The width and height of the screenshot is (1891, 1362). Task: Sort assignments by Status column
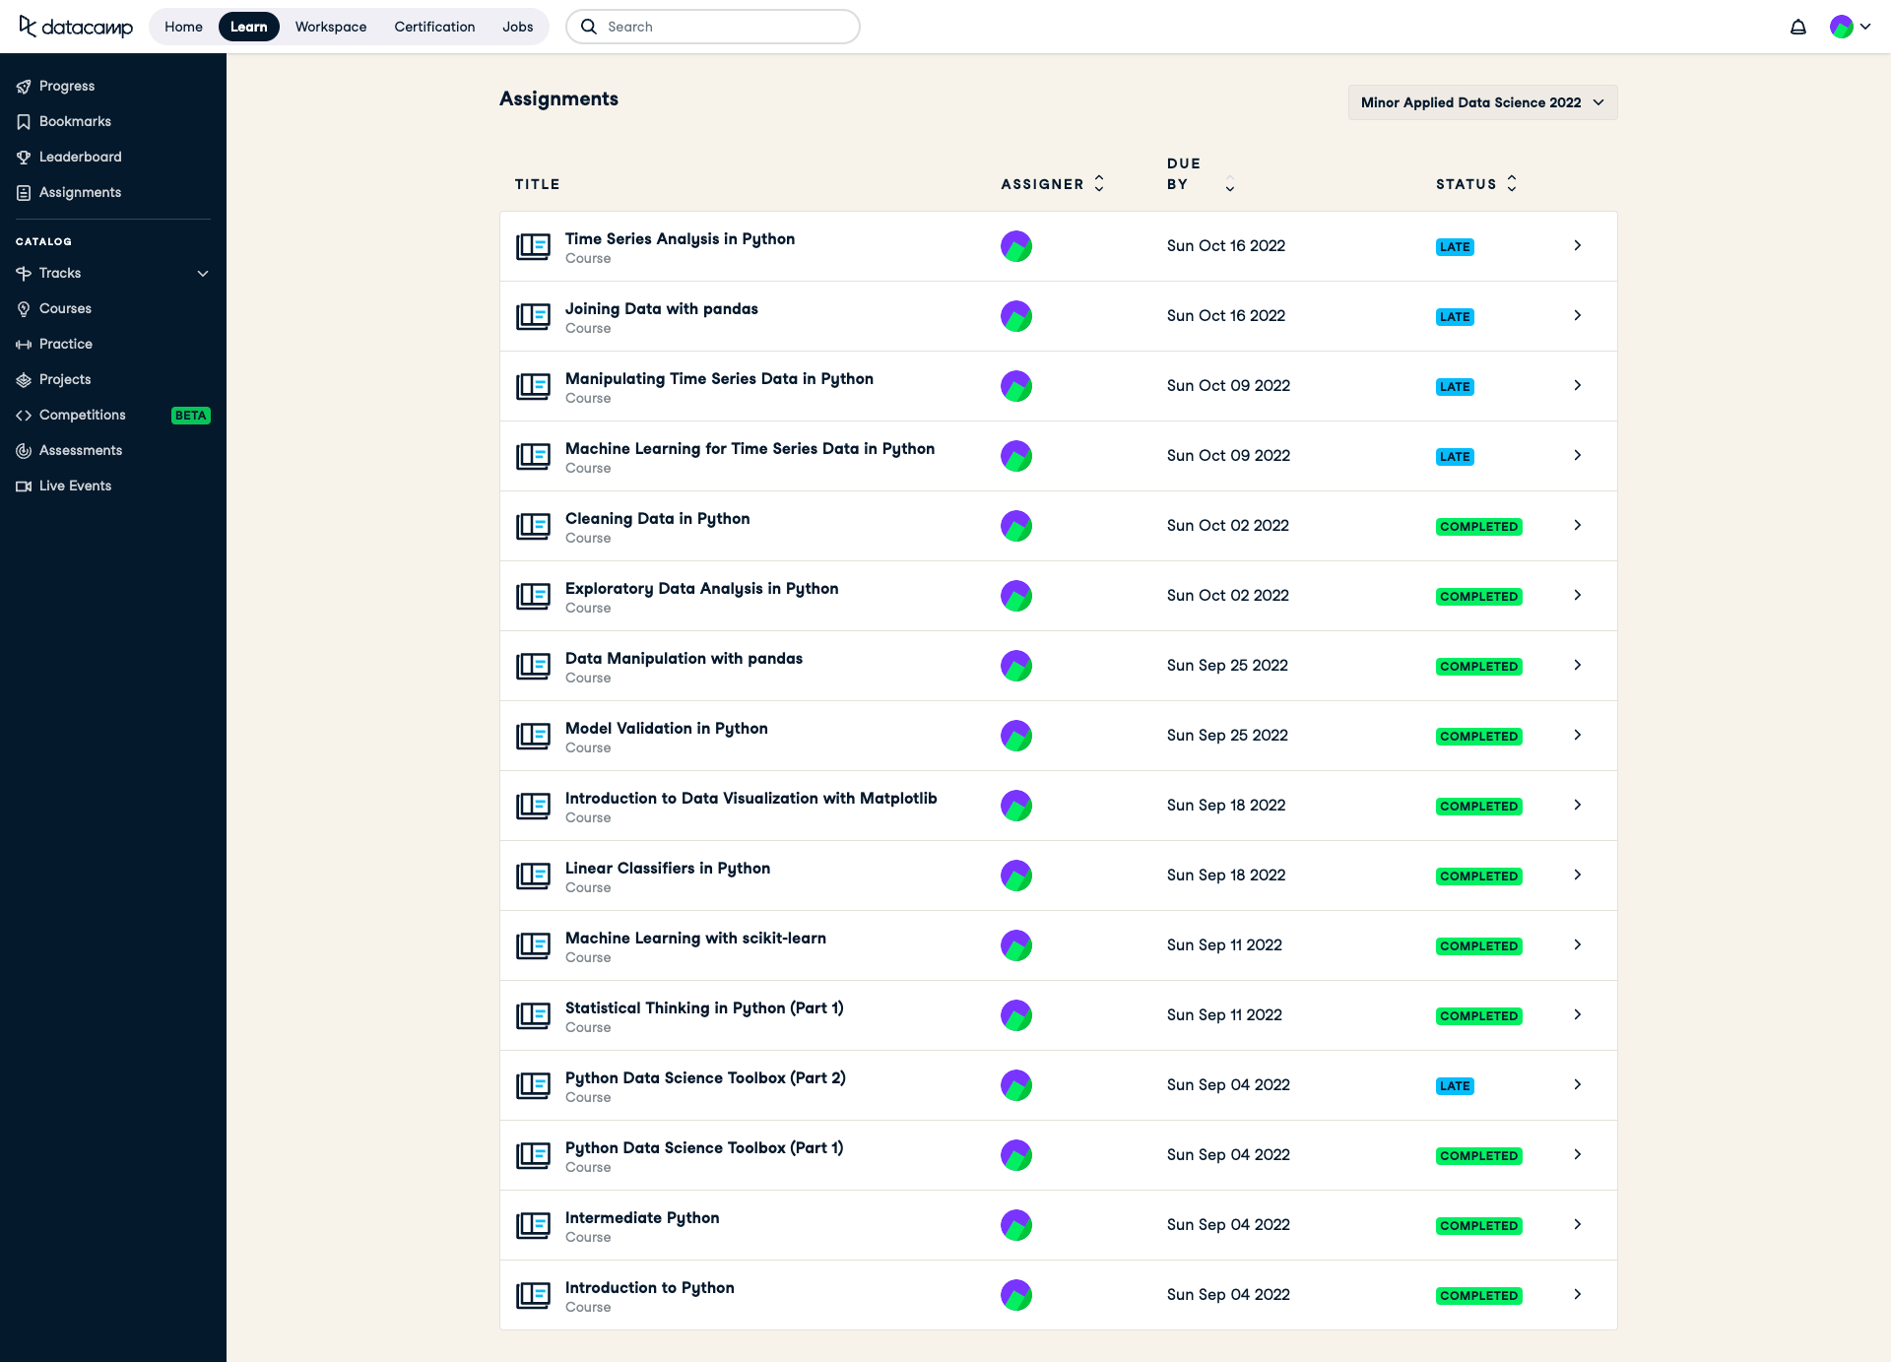(x=1511, y=183)
